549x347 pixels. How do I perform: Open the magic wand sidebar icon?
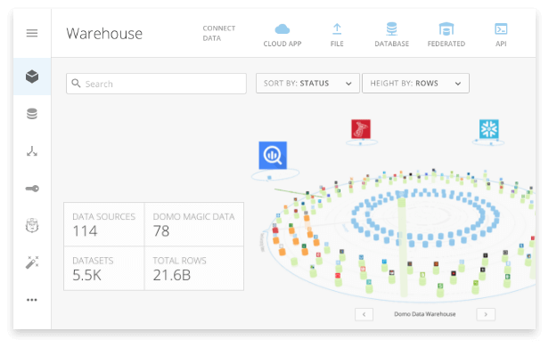pyautogui.click(x=32, y=262)
